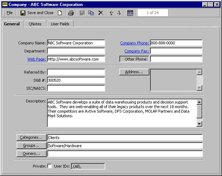The image size is (222, 176).
Task: Click the address box scroll up arrow
Action: [199, 72]
